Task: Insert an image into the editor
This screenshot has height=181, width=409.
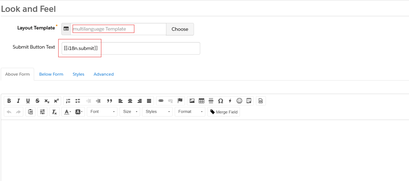Action: [192, 101]
